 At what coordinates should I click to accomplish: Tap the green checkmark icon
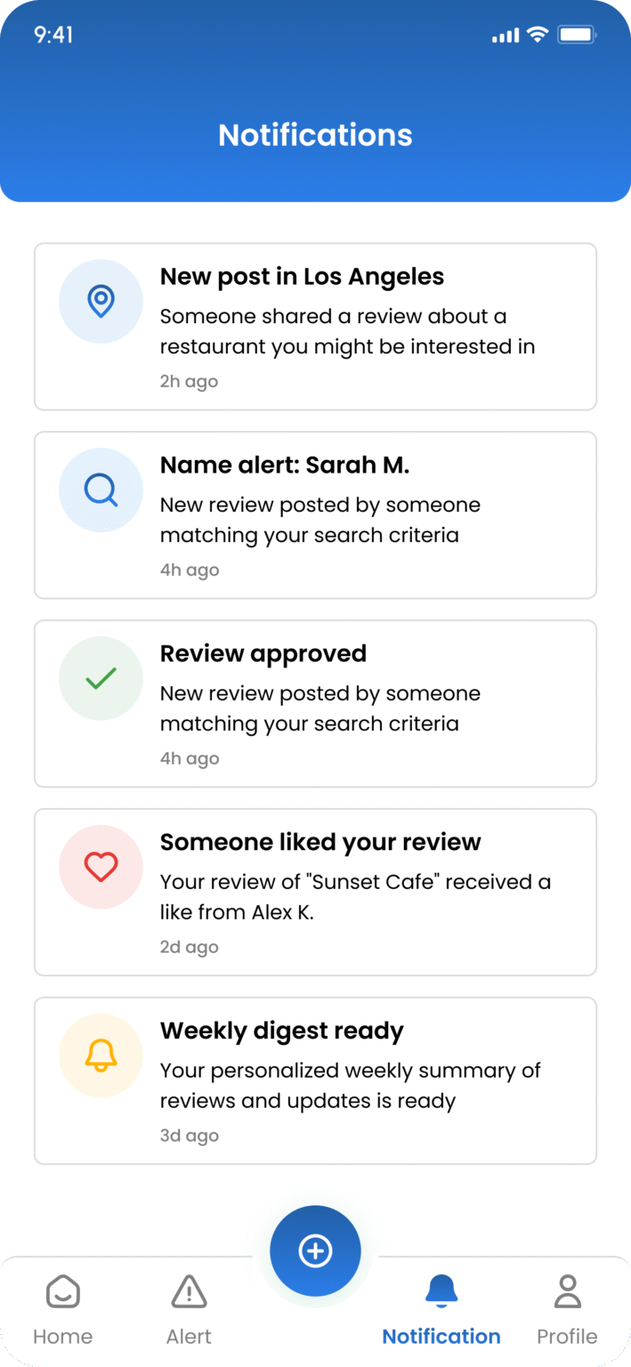101,678
